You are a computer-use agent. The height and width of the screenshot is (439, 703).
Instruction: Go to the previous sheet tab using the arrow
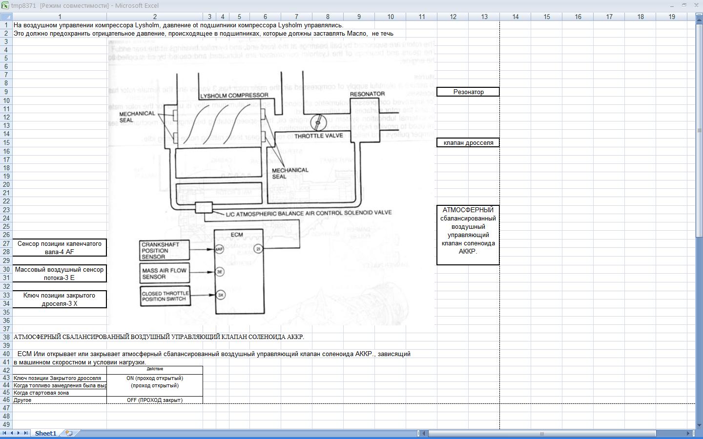click(12, 433)
